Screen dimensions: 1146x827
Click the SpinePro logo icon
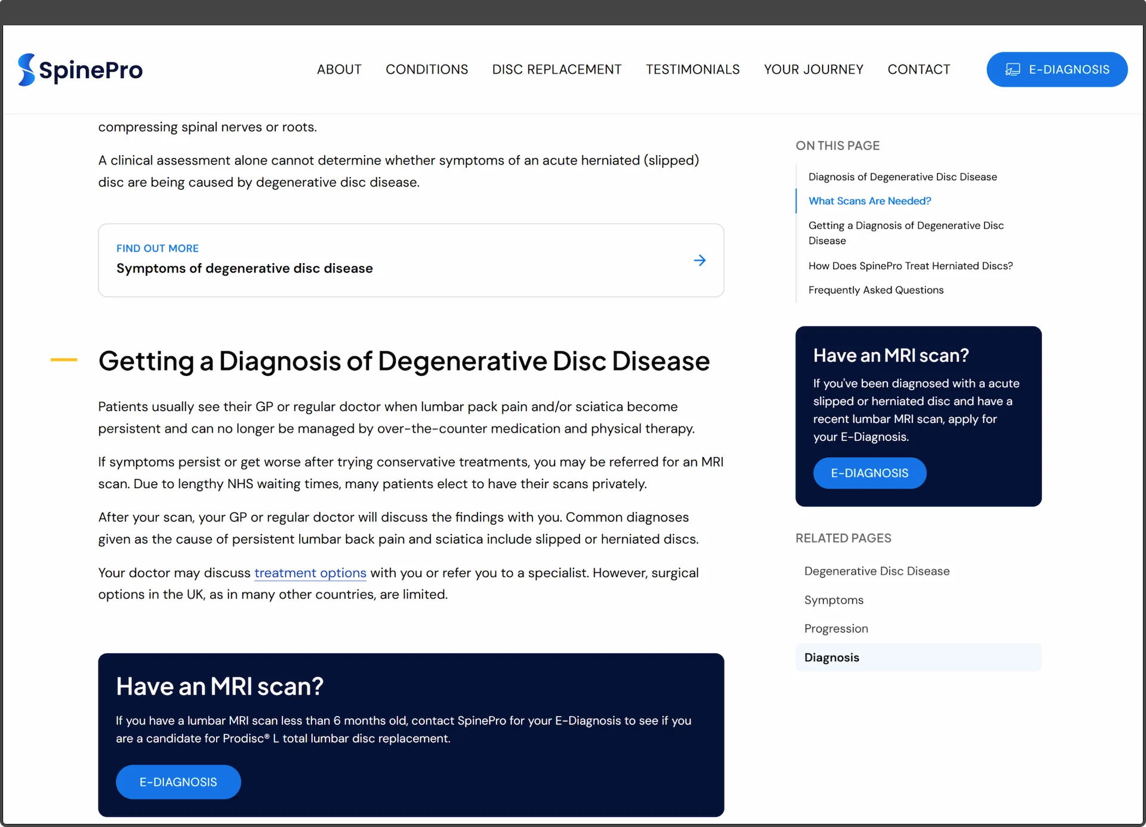(27, 70)
